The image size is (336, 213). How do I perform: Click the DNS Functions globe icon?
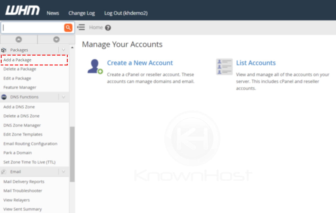click(x=4, y=97)
